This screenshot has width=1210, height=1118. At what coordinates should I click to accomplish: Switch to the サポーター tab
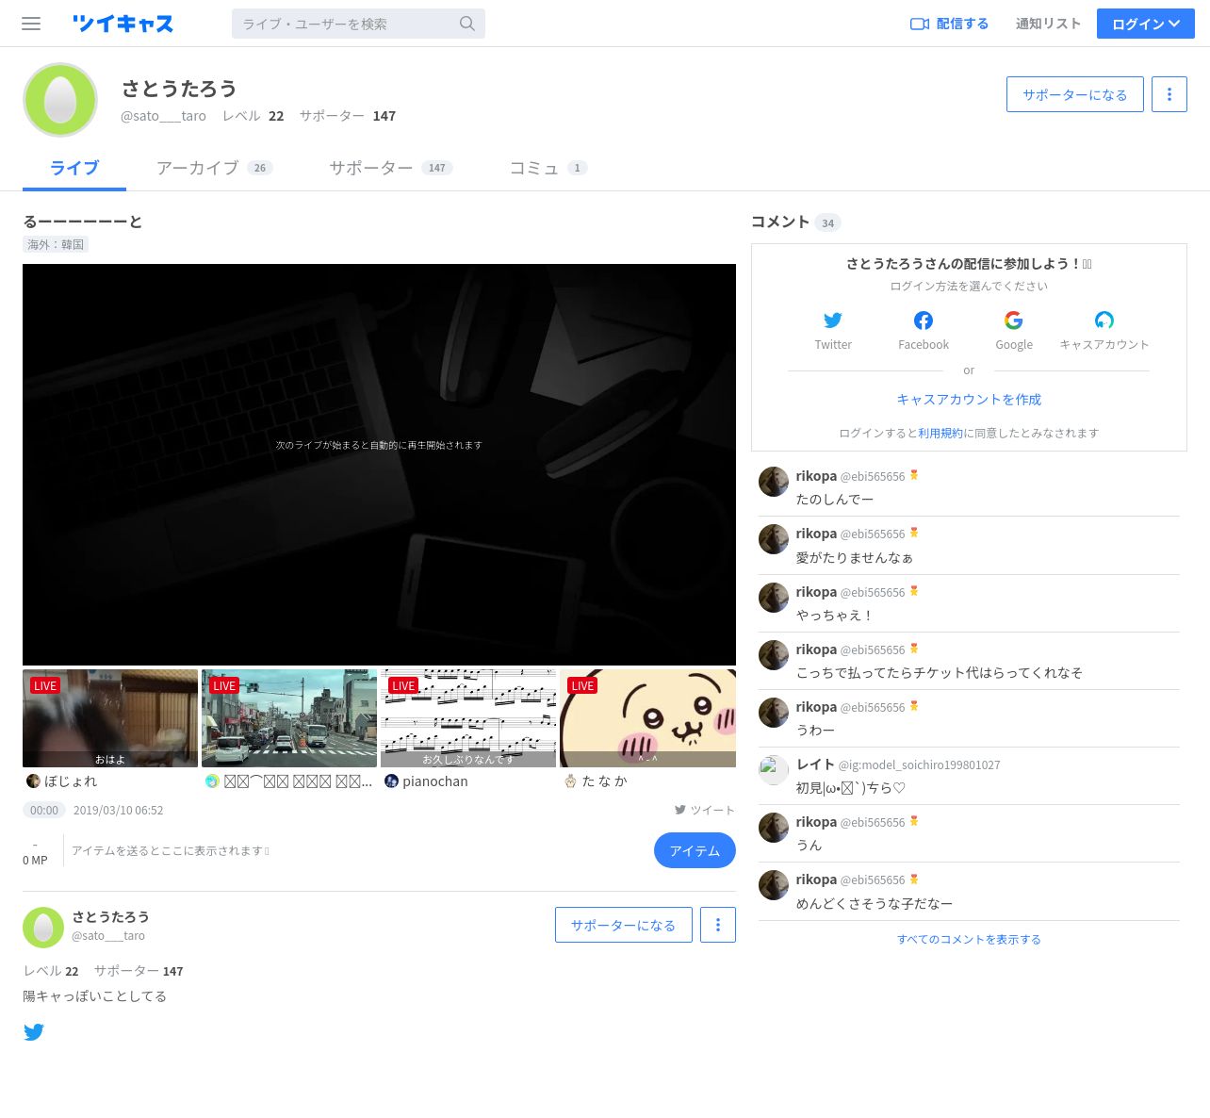pos(390,168)
